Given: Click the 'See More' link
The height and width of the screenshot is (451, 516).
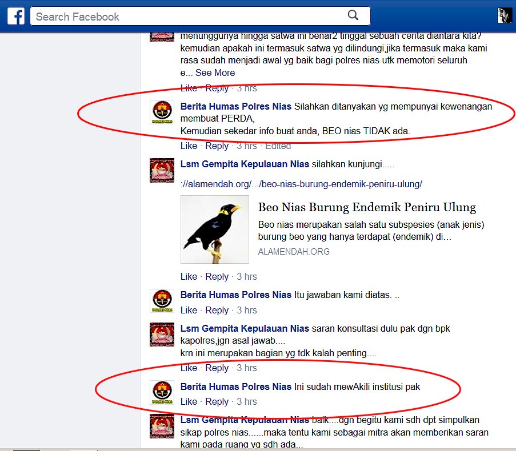Looking at the screenshot, I should [215, 73].
